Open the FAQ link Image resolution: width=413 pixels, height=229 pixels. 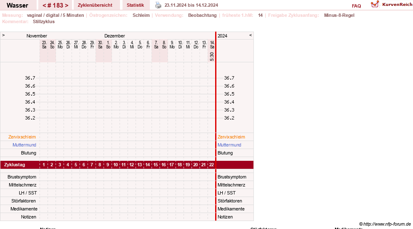pos(356,6)
